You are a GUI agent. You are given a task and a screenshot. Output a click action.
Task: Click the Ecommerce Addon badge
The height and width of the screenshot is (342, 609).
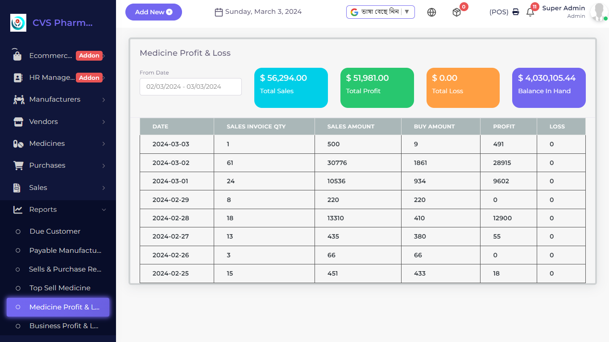[x=89, y=56]
